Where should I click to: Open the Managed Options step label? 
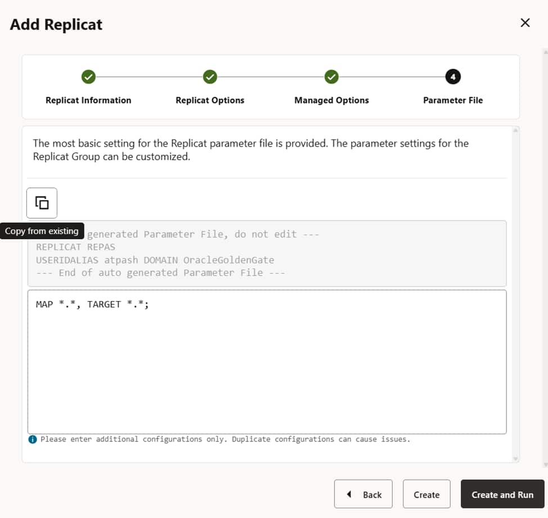(x=332, y=100)
